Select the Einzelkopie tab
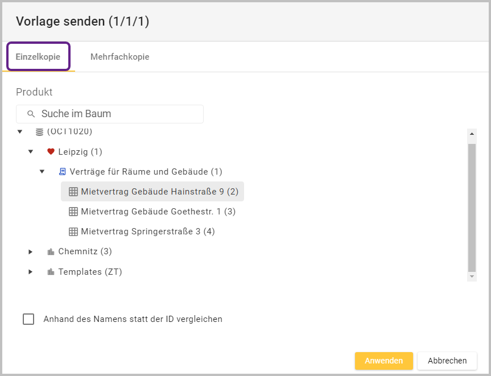This screenshot has height=376, width=491. [x=38, y=57]
